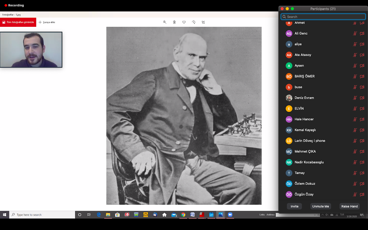Click the muted microphone icon for Ali Genc
The image size is (368, 230).
click(355, 34)
